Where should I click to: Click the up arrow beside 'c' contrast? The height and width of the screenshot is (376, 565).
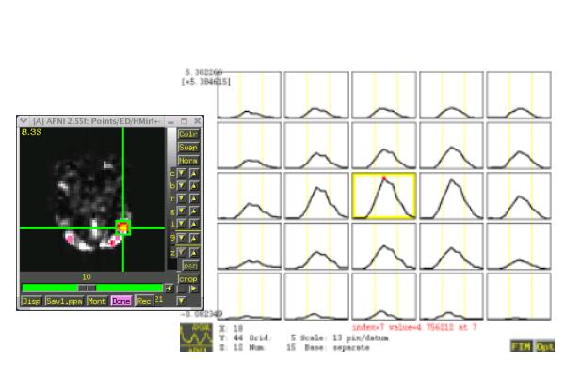point(194,173)
